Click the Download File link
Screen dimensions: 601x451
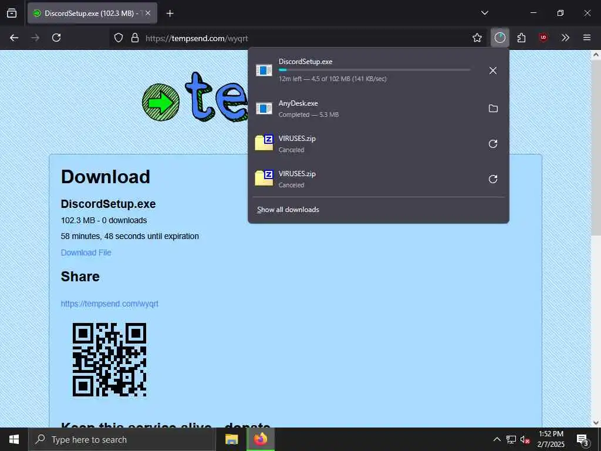pyautogui.click(x=86, y=253)
